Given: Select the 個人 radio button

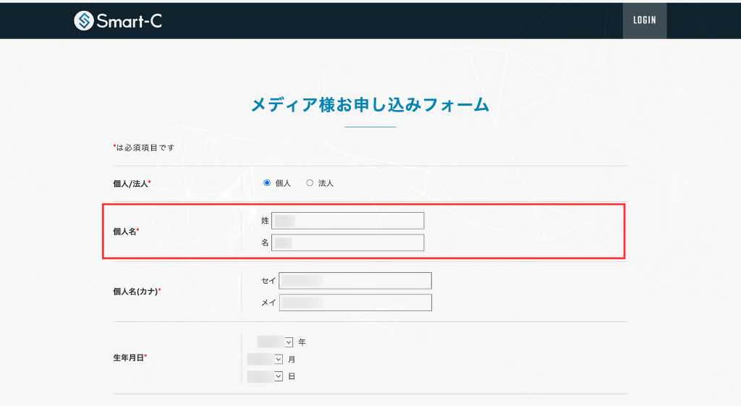Looking at the screenshot, I should [x=267, y=183].
